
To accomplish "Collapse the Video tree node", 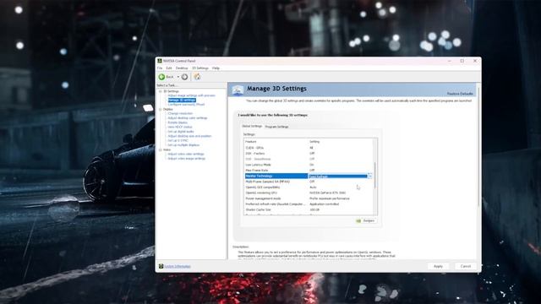I will [160, 150].
